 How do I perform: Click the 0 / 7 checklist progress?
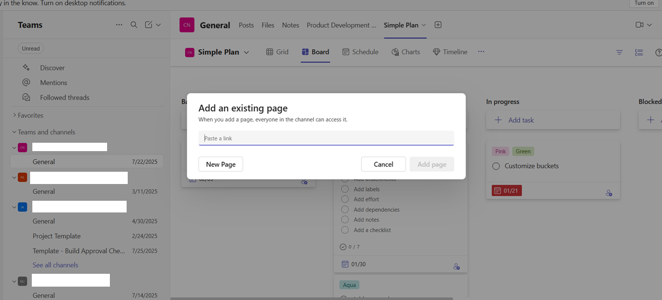pos(350,247)
